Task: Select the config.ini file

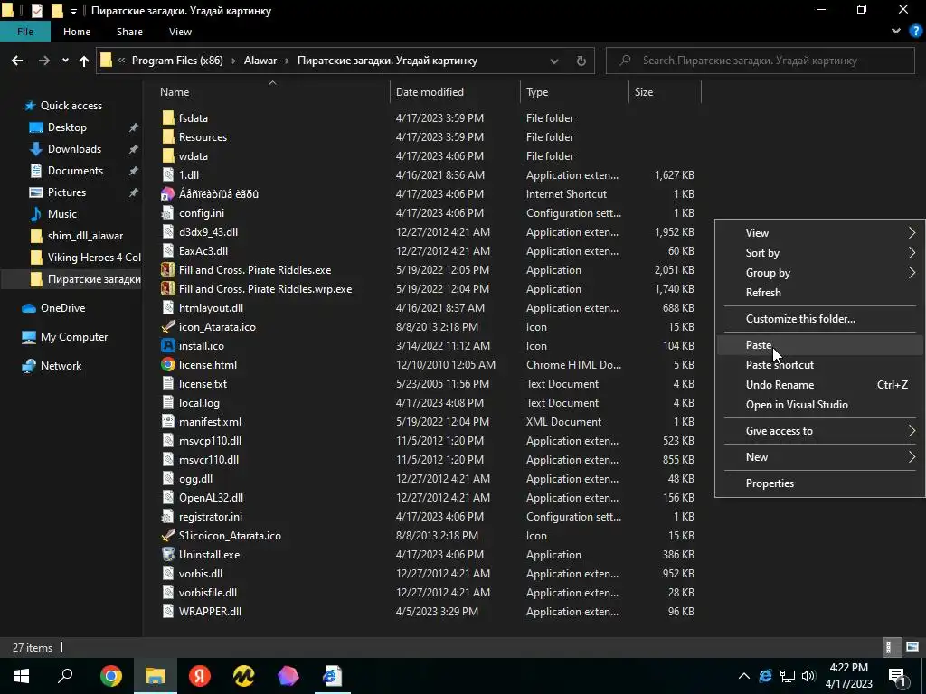Action: [202, 213]
